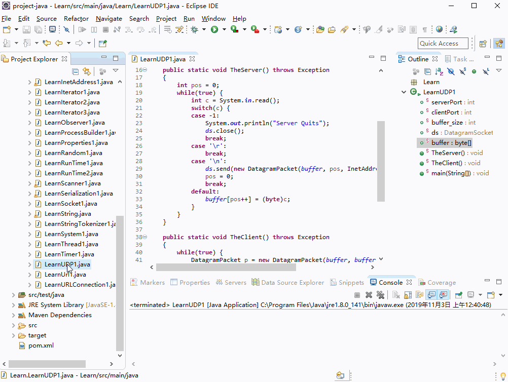This screenshot has height=382, width=508.
Task: Click the Open Web Browser globe icon
Action: 439,29
